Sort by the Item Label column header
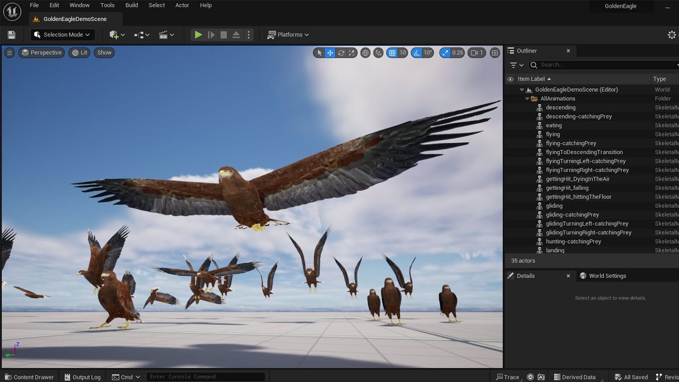679x382 pixels. click(x=534, y=79)
